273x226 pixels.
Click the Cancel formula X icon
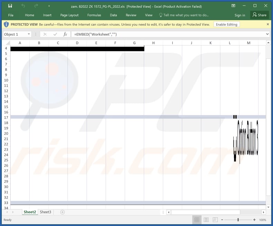click(x=45, y=34)
